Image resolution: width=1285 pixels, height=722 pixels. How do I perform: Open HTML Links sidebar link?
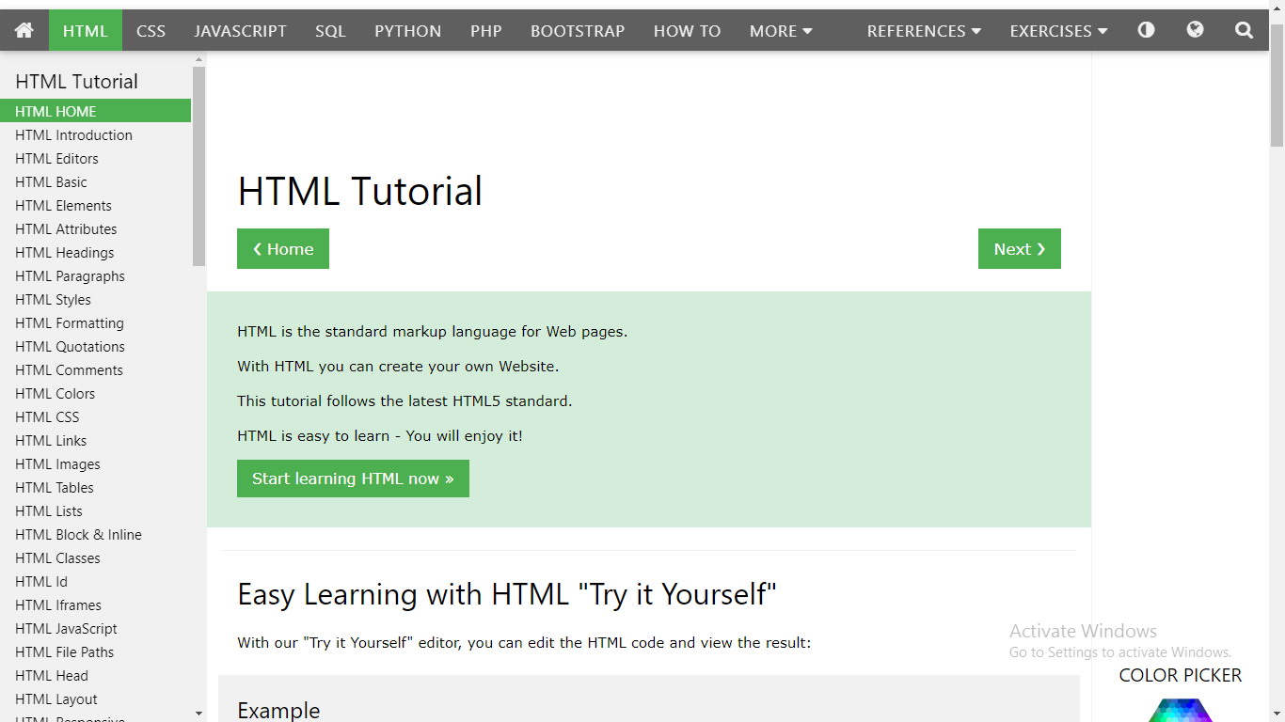pyautogui.click(x=95, y=440)
